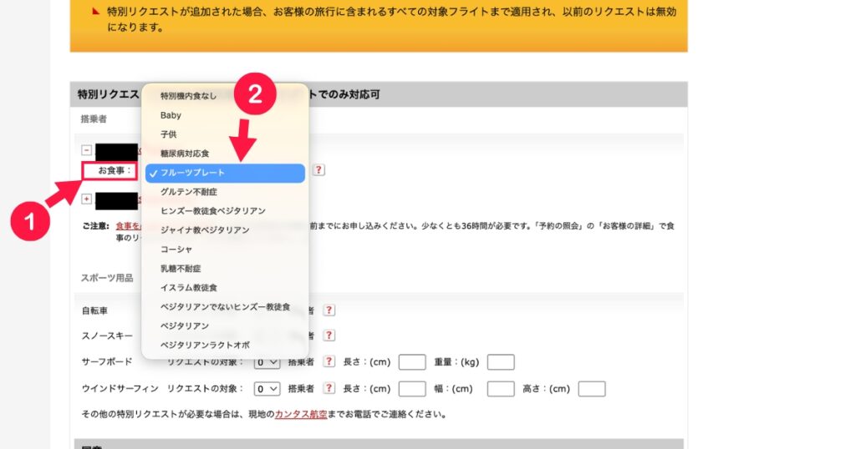Click the help icon in the 自転車 row
This screenshot has width=856, height=449.
[x=329, y=310]
